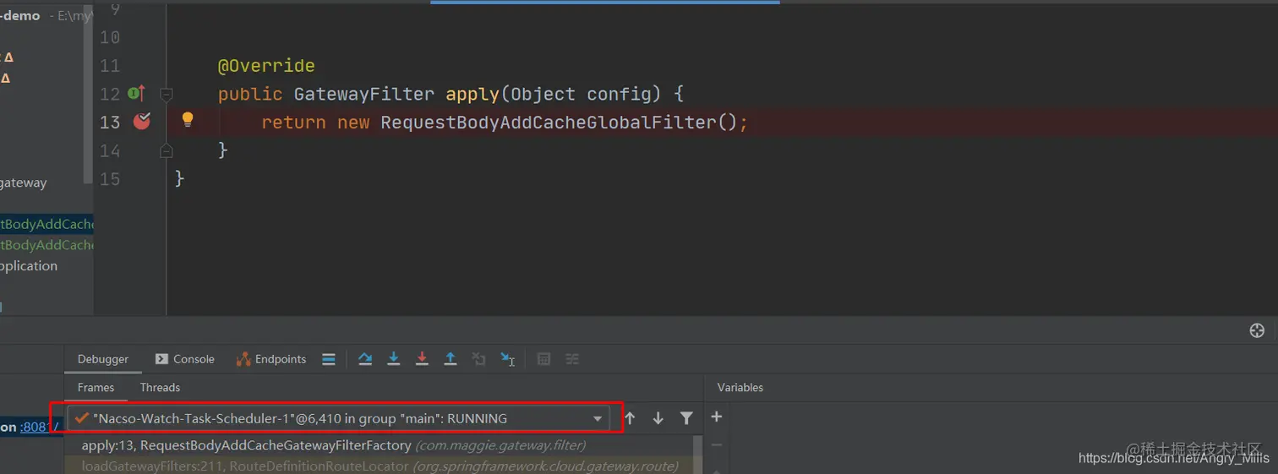Viewport: 1278px width, 474px height.
Task: Click the Show Execution Point icon
Action: click(x=329, y=359)
